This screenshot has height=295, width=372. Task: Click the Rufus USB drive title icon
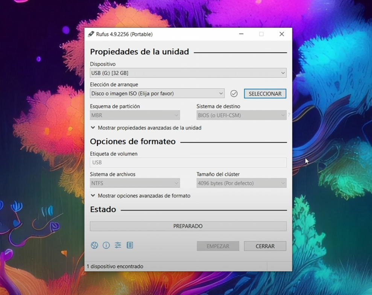(91, 34)
